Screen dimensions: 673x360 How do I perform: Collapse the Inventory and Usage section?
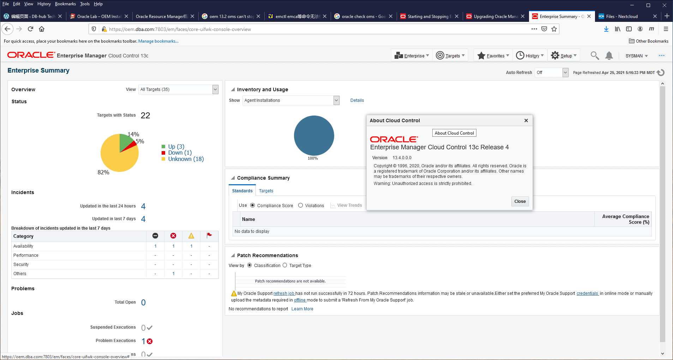coord(233,89)
